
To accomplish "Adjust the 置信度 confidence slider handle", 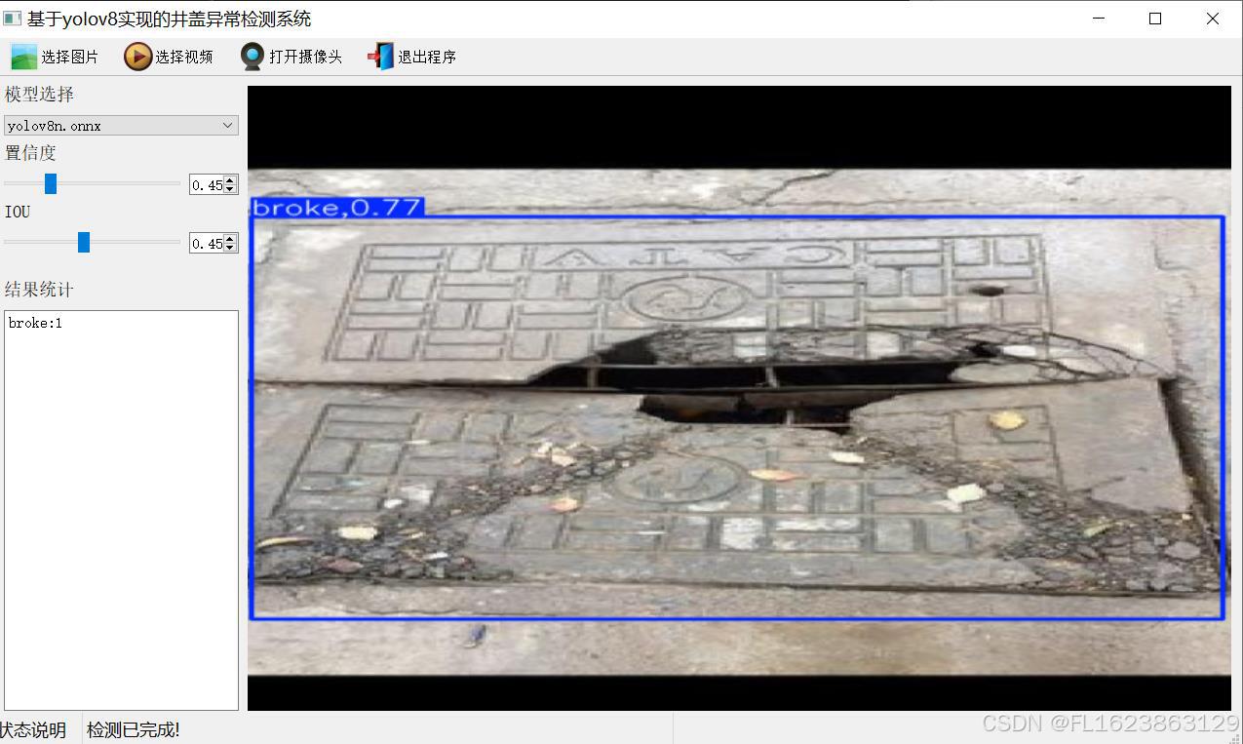I will tap(51, 183).
